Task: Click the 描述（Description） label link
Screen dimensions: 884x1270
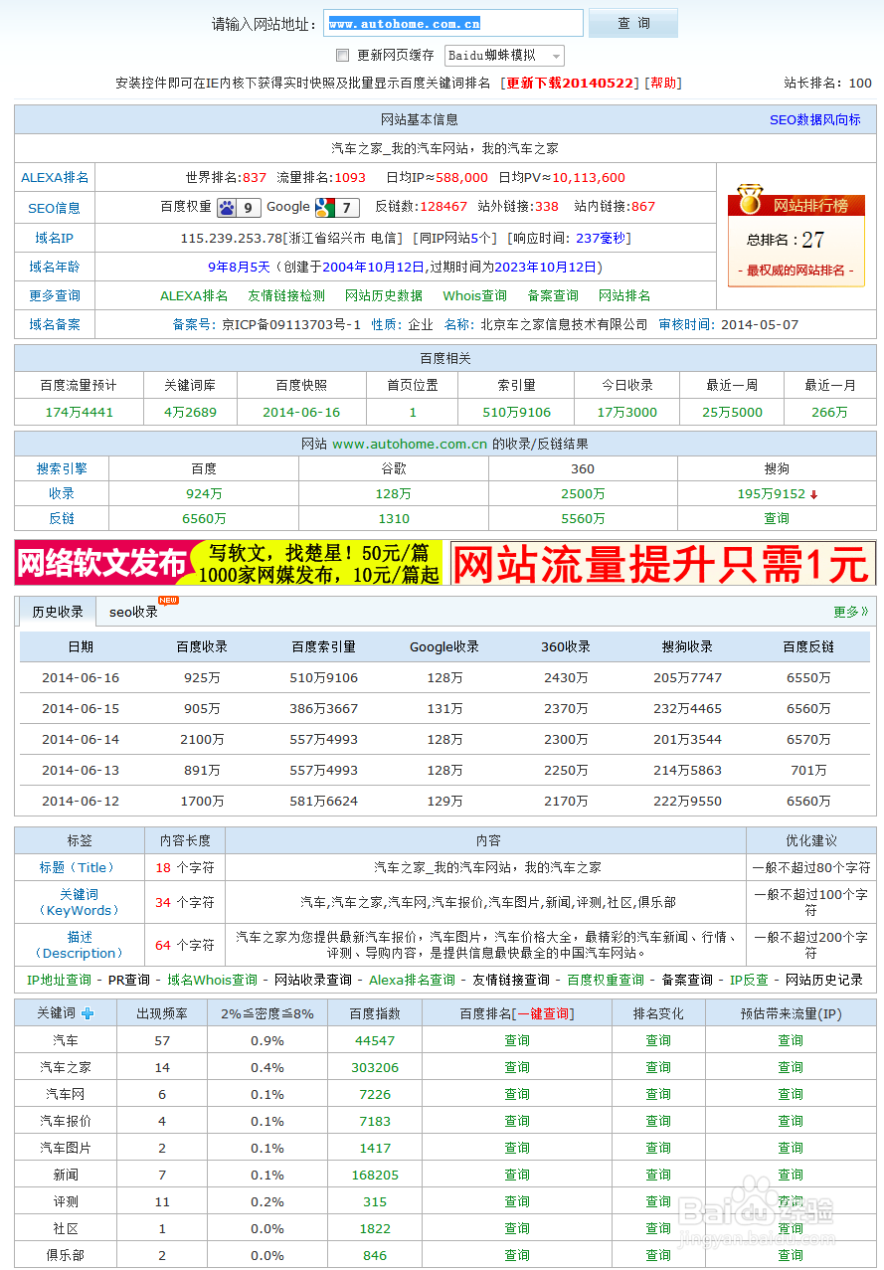Action: (79, 945)
